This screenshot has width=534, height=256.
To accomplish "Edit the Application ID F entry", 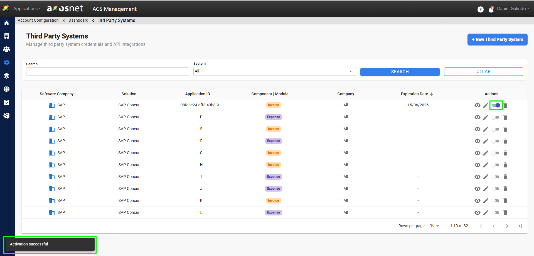I will [x=486, y=141].
